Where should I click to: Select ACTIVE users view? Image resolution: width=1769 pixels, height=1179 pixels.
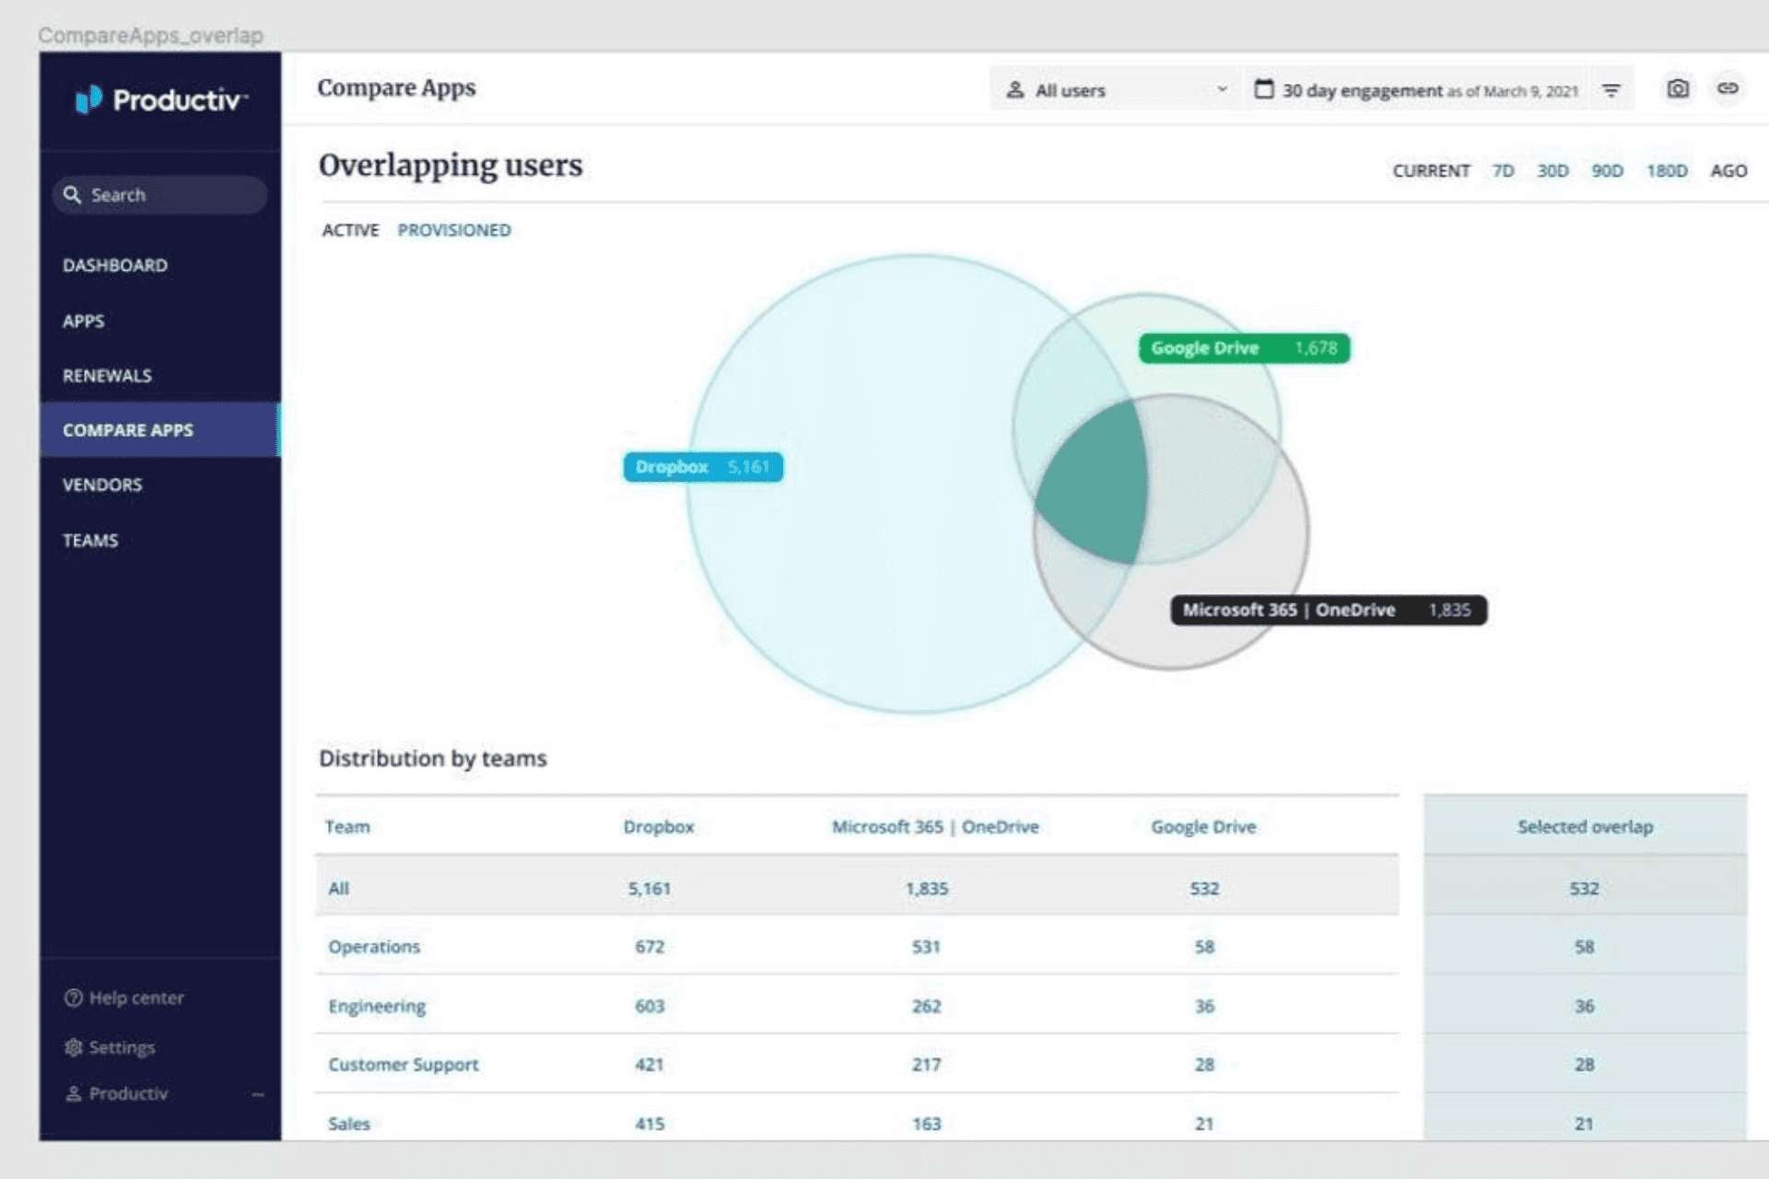(x=350, y=230)
